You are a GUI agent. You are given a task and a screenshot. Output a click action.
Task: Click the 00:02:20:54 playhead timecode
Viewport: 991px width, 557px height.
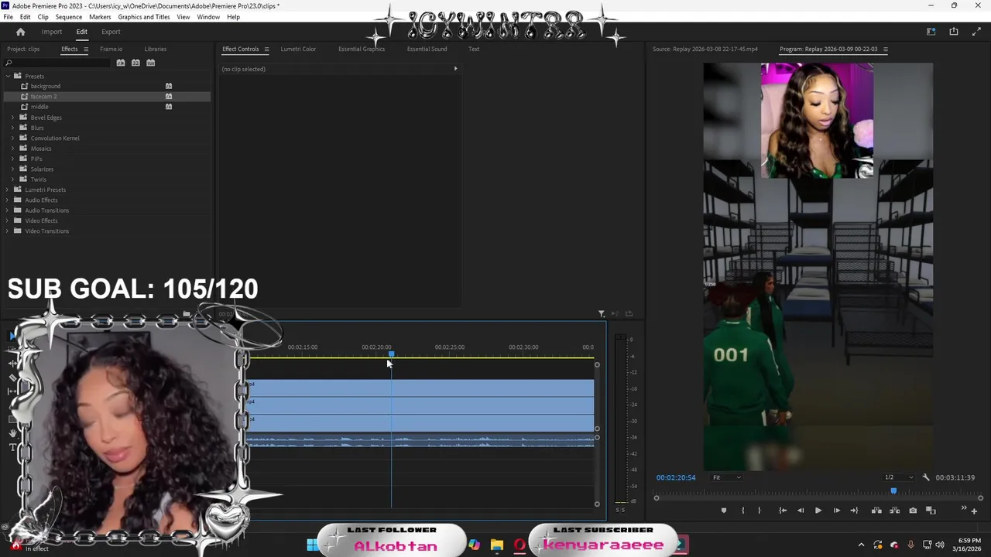click(676, 477)
